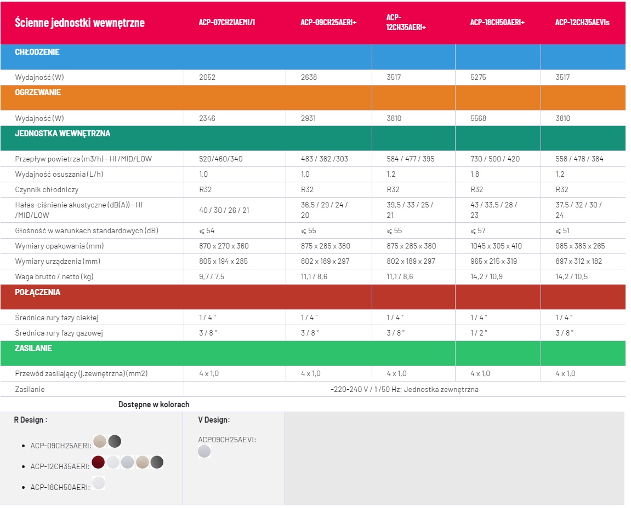Click the ACP-12CH35AEVIs column header

coord(582,22)
